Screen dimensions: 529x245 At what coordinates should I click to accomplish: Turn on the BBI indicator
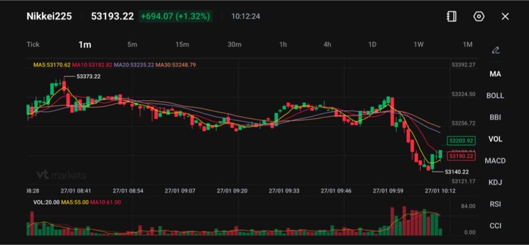point(495,117)
